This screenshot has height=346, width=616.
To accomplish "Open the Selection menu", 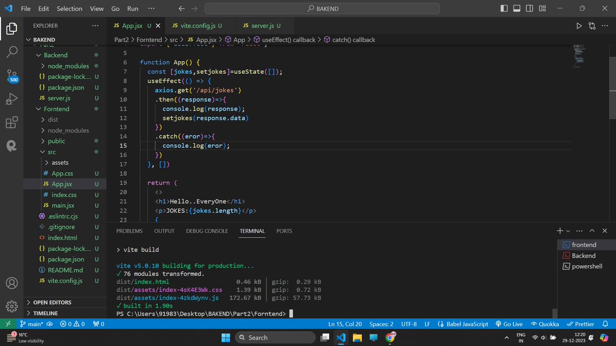I will (x=69, y=9).
